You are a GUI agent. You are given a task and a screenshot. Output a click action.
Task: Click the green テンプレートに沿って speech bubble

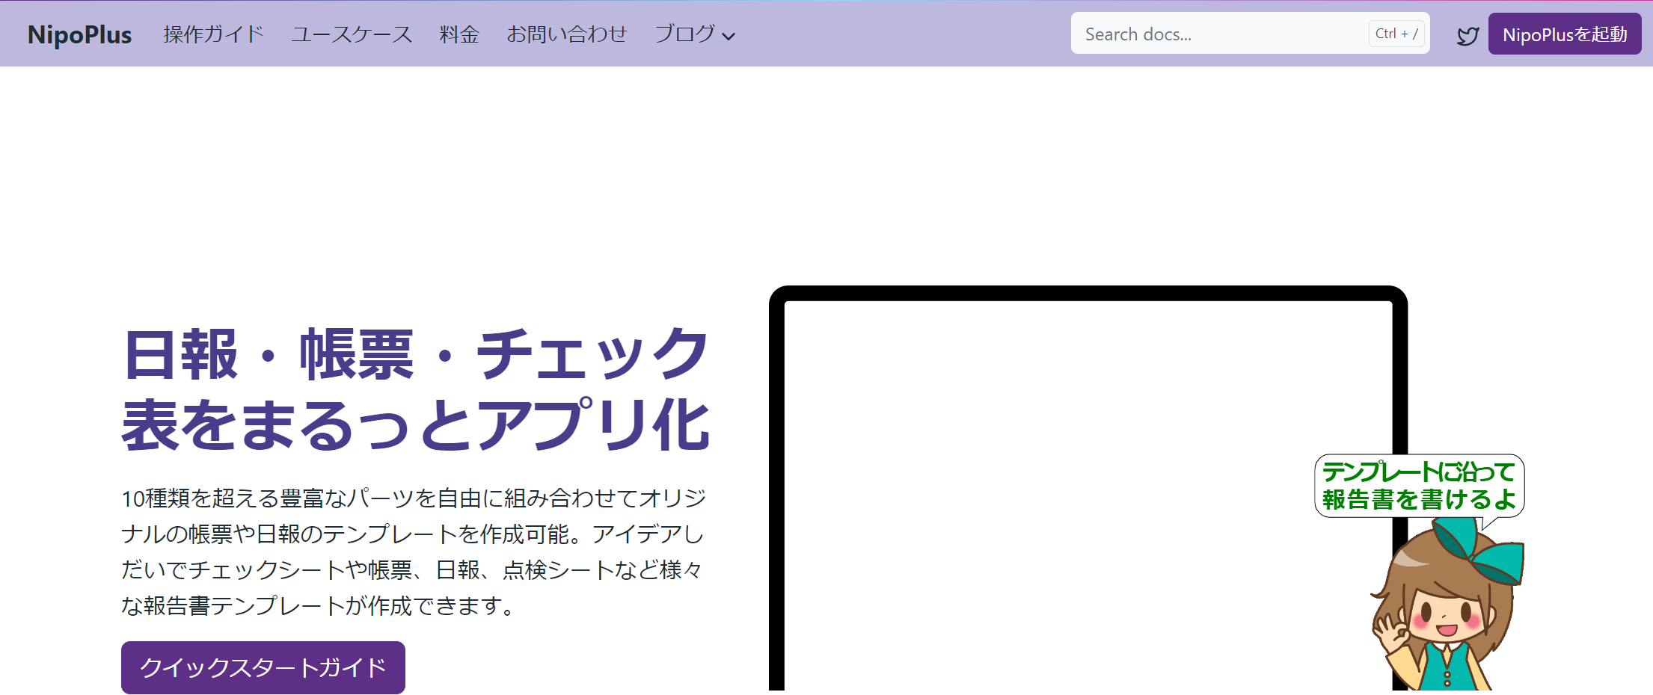[x=1418, y=486]
